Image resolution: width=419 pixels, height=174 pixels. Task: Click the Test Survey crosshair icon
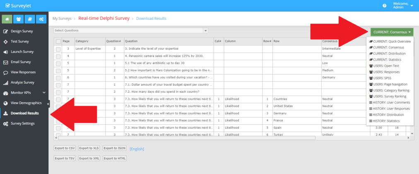point(6,42)
